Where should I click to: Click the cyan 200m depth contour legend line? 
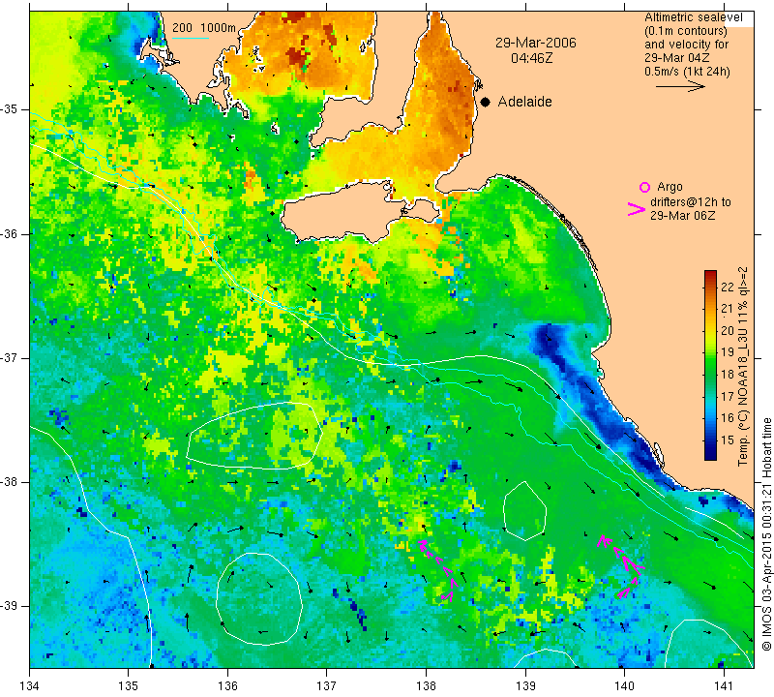tap(191, 38)
